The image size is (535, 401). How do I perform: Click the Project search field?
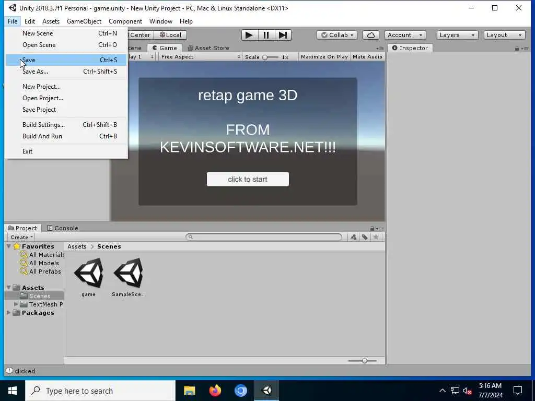tap(264, 237)
